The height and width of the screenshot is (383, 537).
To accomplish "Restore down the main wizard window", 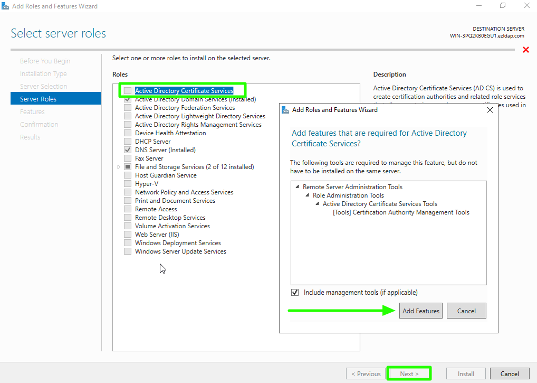I will click(503, 6).
